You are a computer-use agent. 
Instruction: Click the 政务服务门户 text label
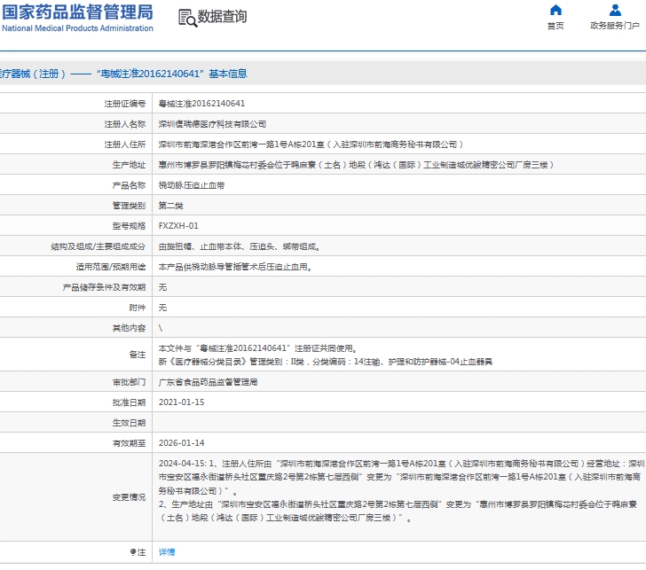[615, 26]
